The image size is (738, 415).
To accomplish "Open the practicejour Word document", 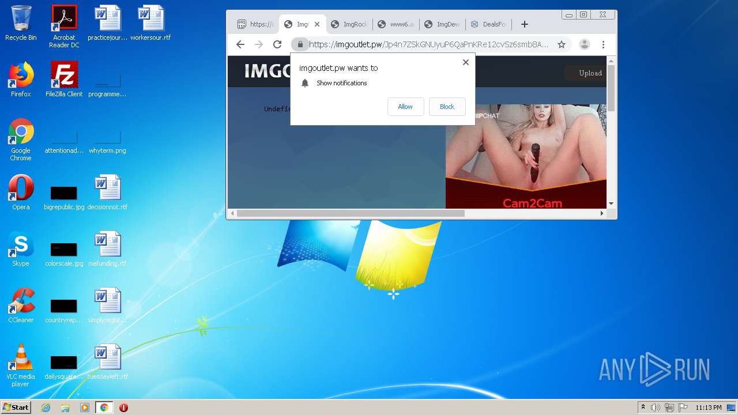I will [107, 23].
